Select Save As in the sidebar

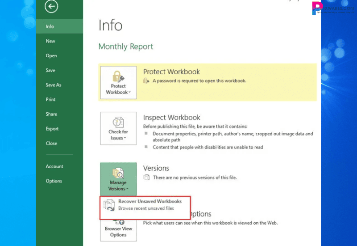pos(54,85)
